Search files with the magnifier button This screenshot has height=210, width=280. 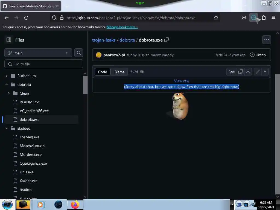point(78,53)
